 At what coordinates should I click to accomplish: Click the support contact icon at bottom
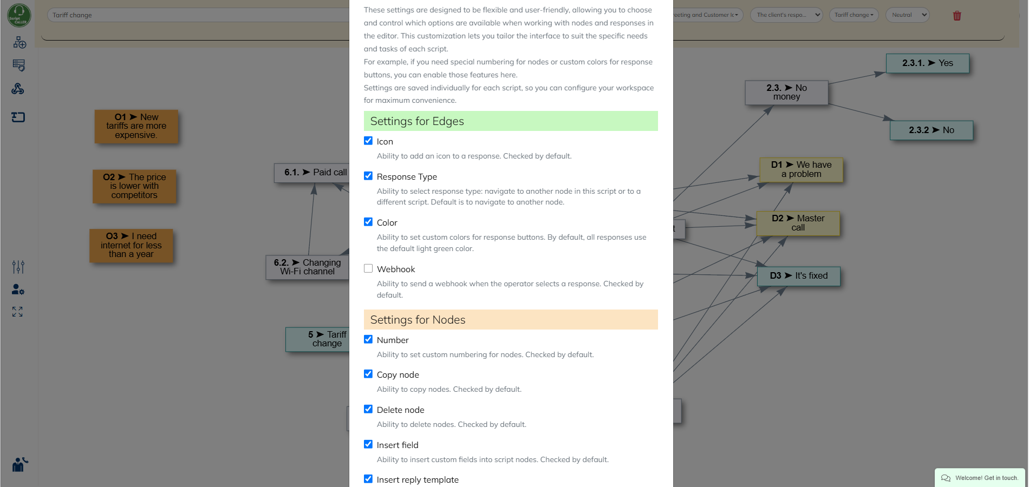[19, 464]
